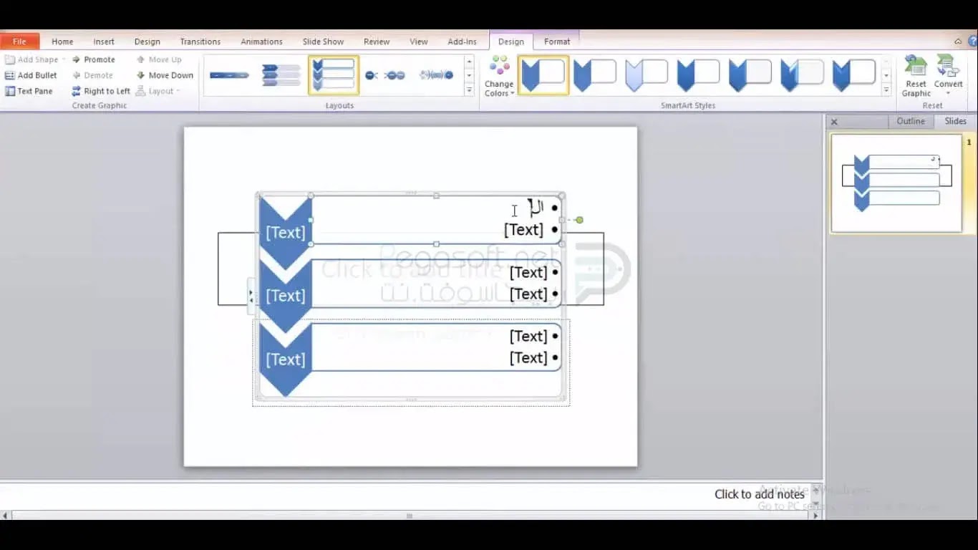The image size is (978, 550).
Task: Switch to Slide Show tab
Action: point(323,42)
